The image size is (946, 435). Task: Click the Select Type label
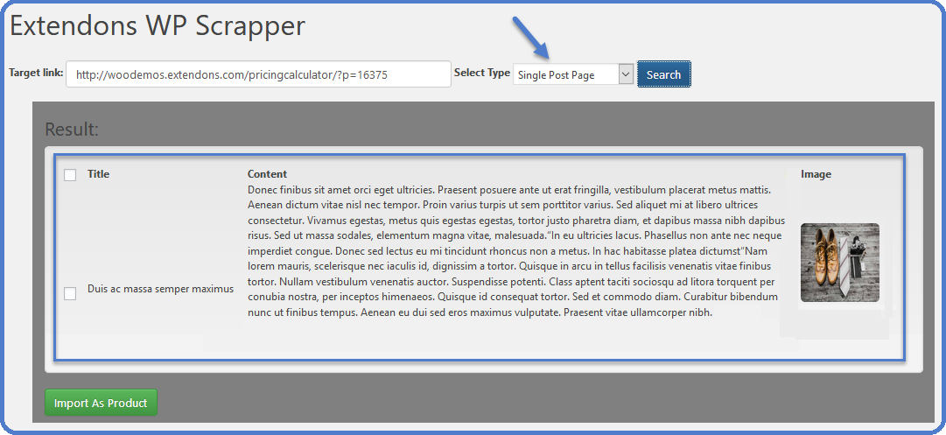[x=481, y=73]
